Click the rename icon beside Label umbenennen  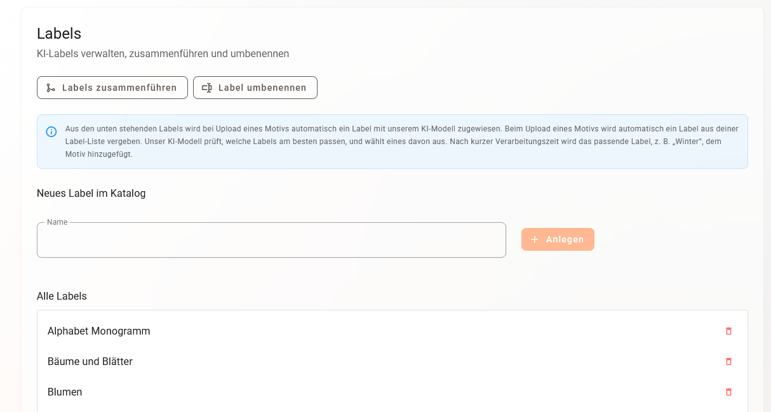pos(206,88)
